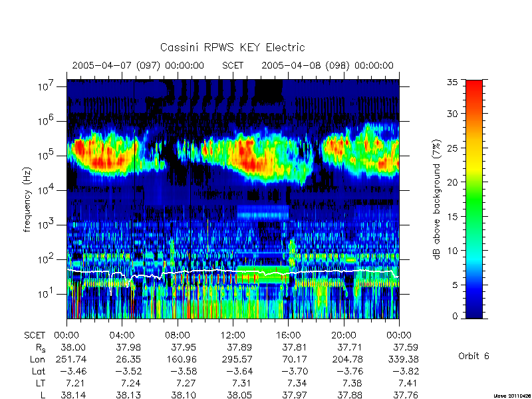Screen dimensions: 532x399
Task: Click the dB above background (7%) label
Action: (x=437, y=199)
